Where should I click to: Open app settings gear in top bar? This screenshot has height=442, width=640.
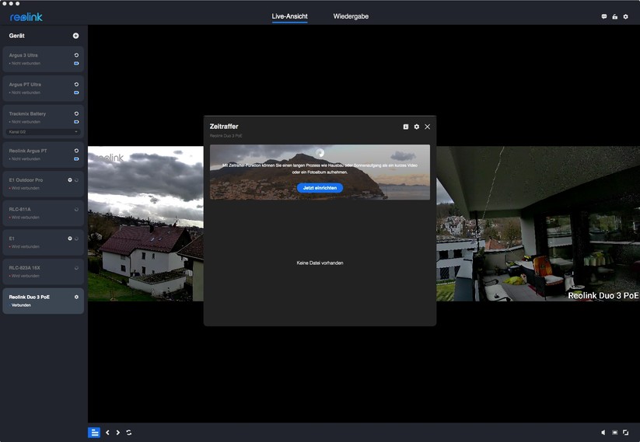(x=625, y=16)
